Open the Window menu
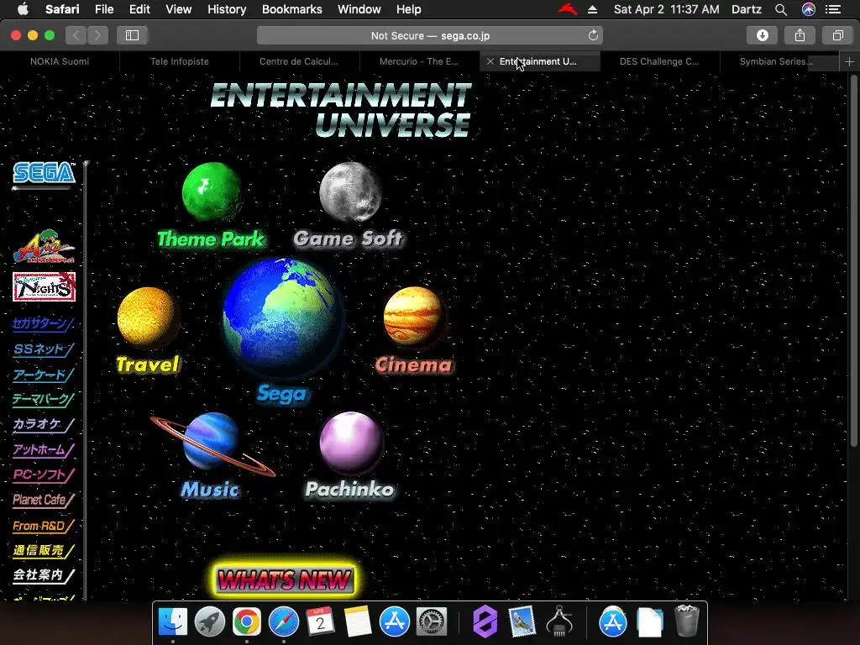This screenshot has width=860, height=645. tap(359, 9)
